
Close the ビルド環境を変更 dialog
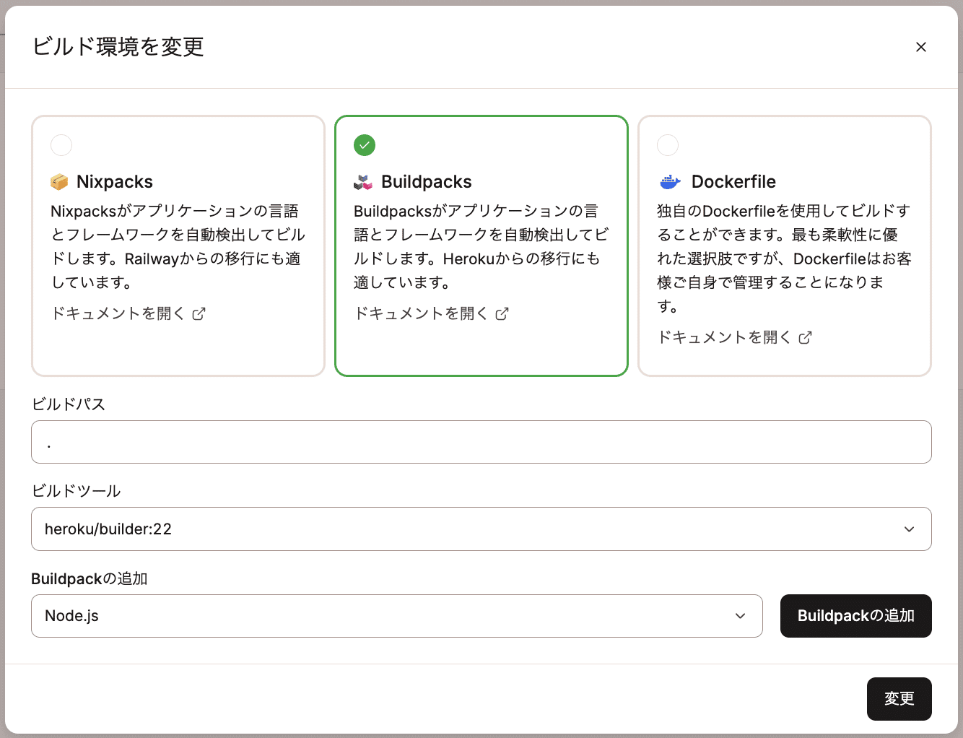(x=920, y=47)
